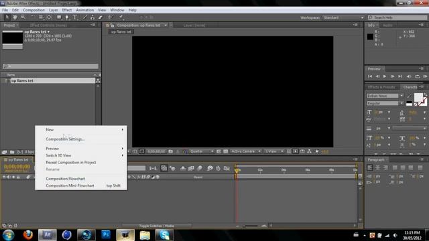Toggle pixel aspect ratio correction

click(289, 151)
